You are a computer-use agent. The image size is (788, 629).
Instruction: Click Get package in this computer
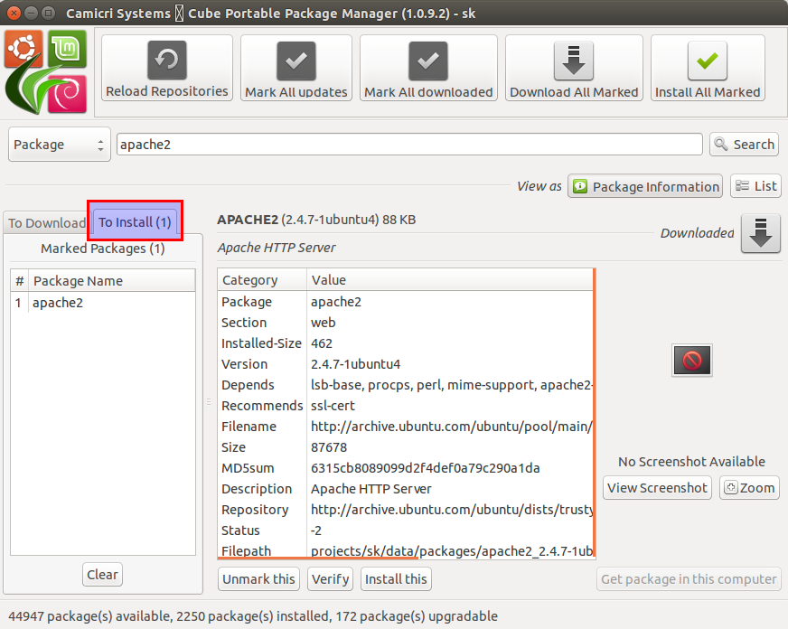pyautogui.click(x=689, y=578)
